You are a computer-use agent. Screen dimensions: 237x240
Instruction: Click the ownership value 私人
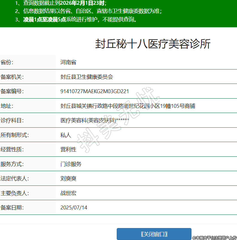(66, 135)
